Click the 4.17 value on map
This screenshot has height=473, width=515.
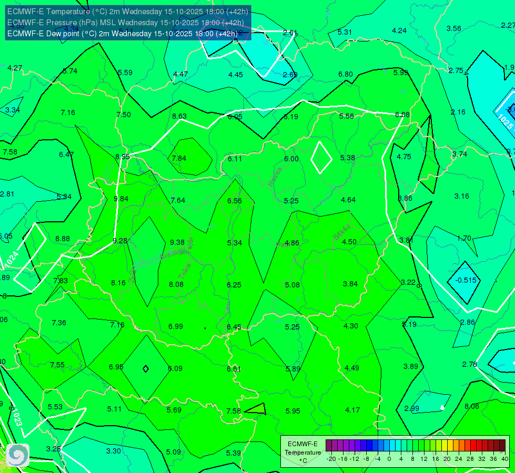point(352,409)
